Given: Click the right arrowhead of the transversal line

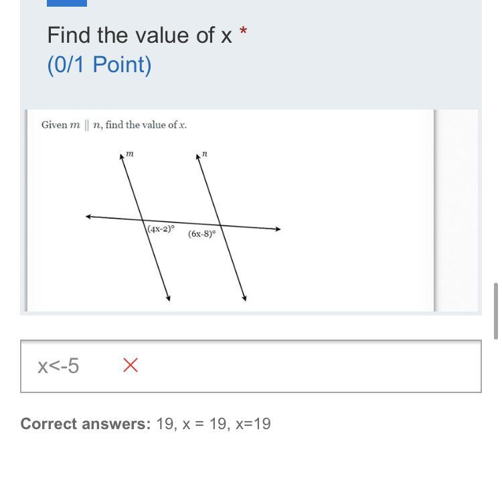Looking at the screenshot, I should 278,229.
